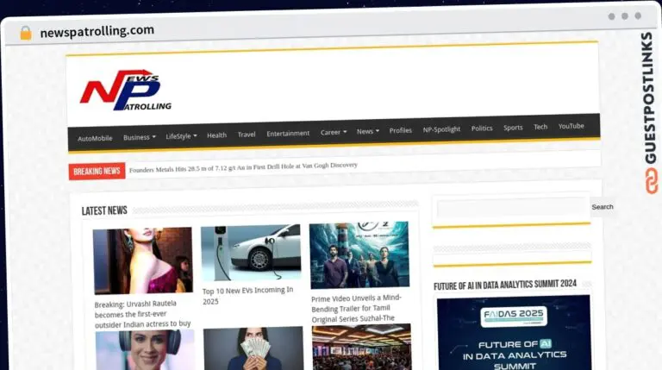Click inside the search input field

coord(511,207)
